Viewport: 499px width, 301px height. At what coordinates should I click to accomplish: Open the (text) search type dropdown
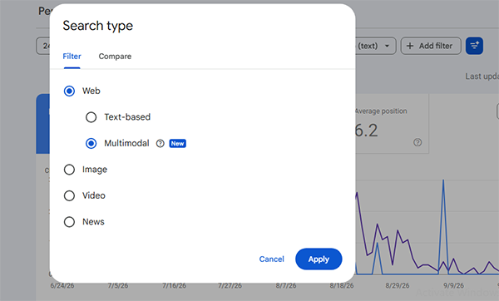376,46
